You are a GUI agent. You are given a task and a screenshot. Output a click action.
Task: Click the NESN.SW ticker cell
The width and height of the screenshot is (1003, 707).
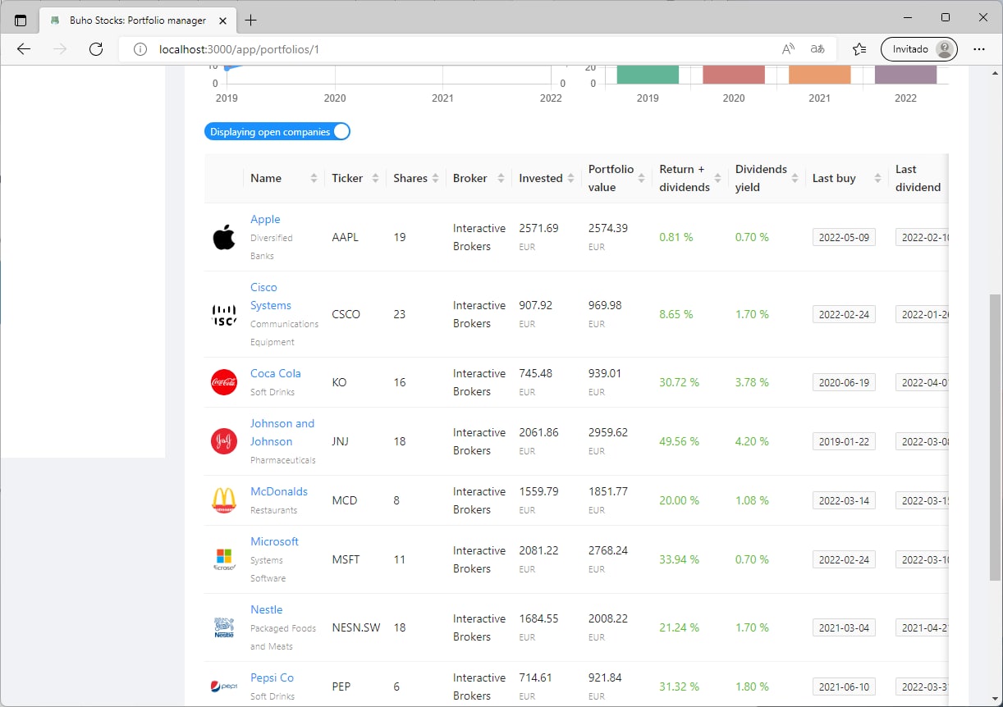356,627
